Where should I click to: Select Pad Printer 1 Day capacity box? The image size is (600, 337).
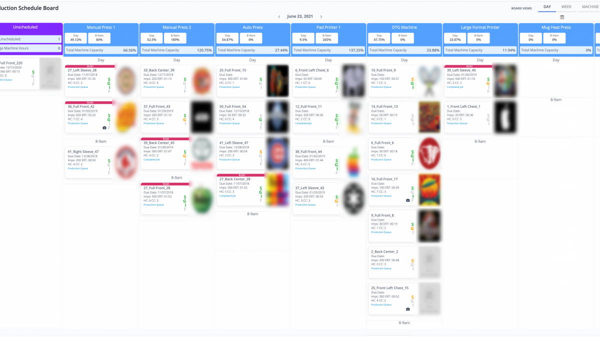point(303,38)
